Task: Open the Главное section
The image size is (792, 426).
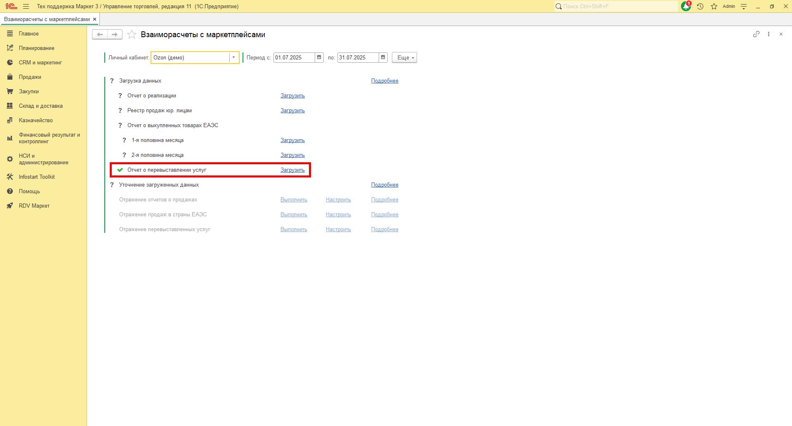Action: 29,33
